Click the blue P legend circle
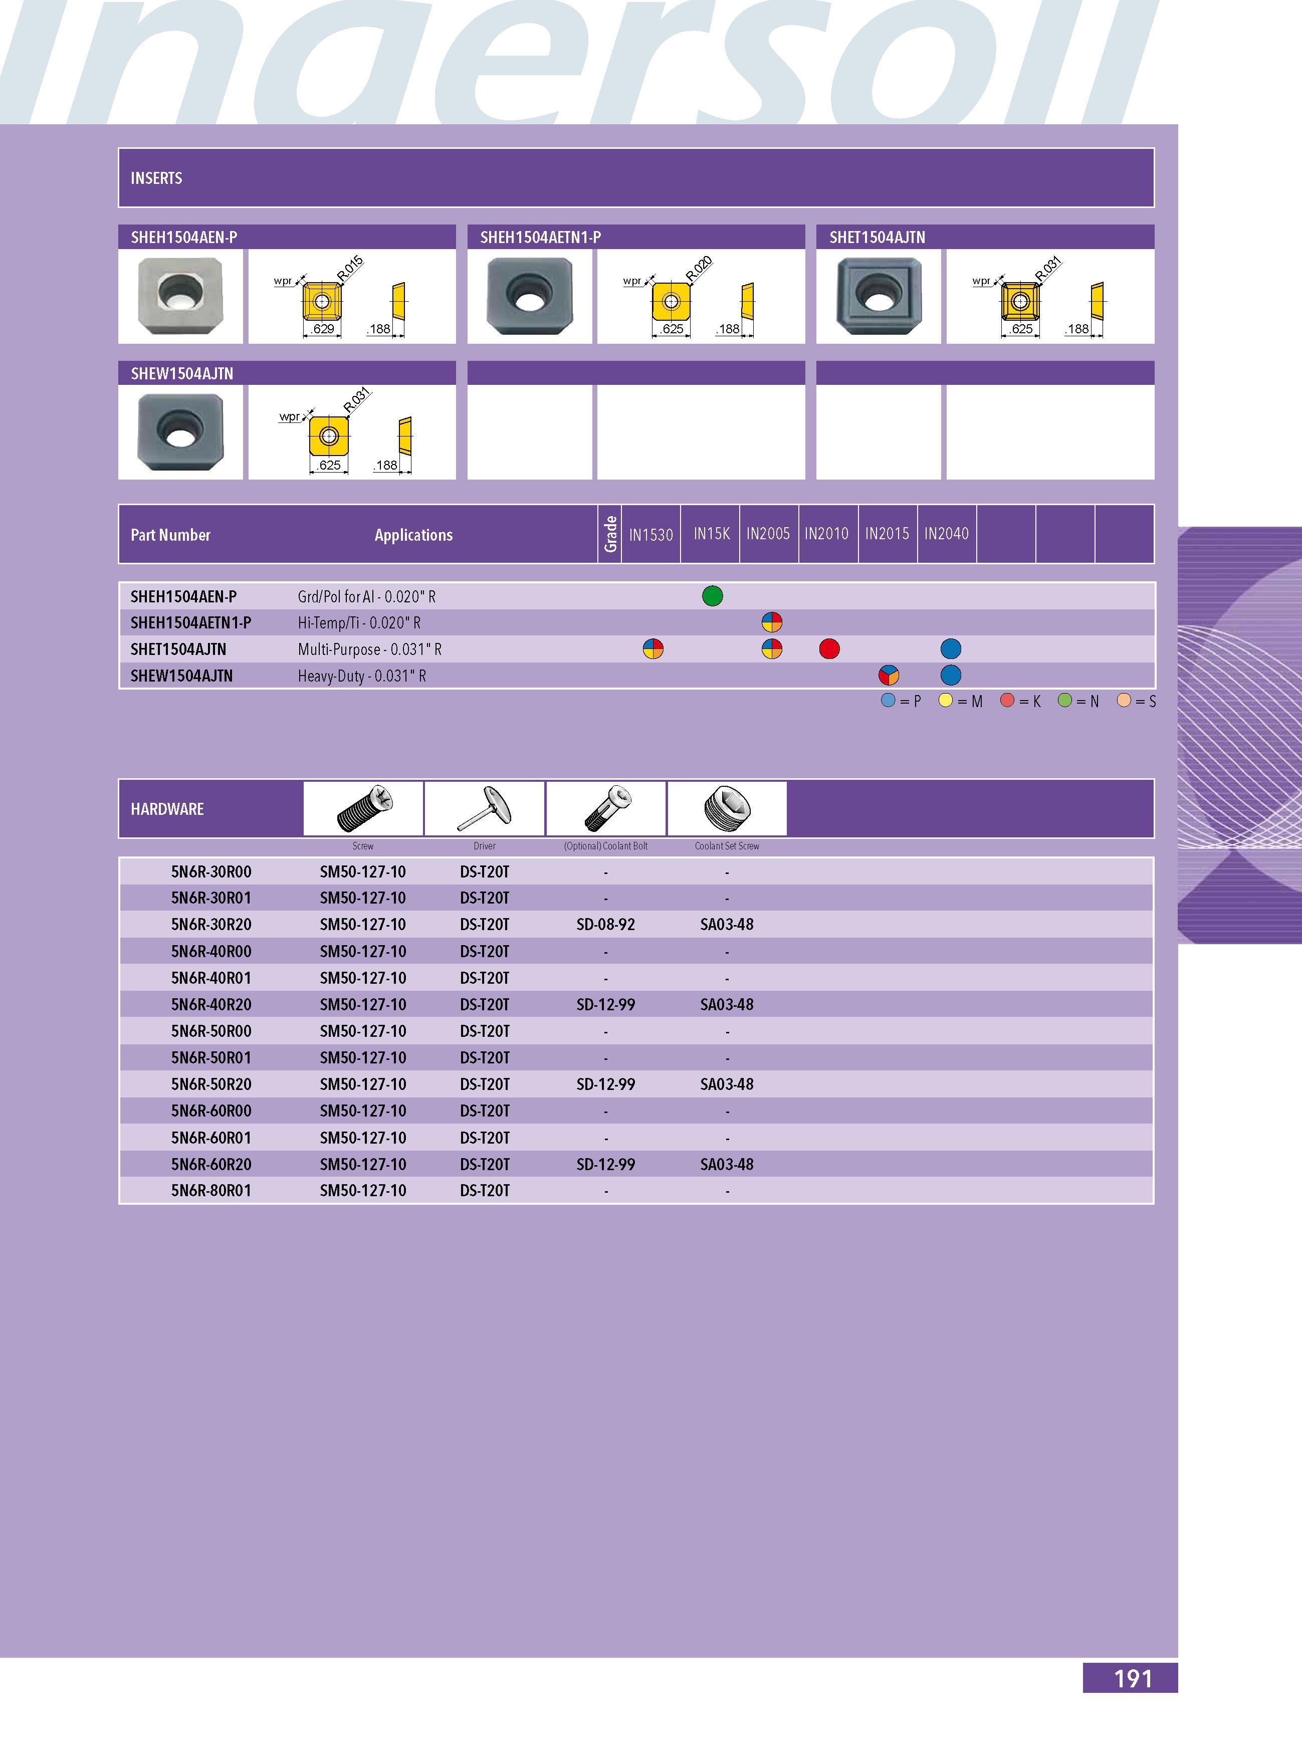 [888, 701]
